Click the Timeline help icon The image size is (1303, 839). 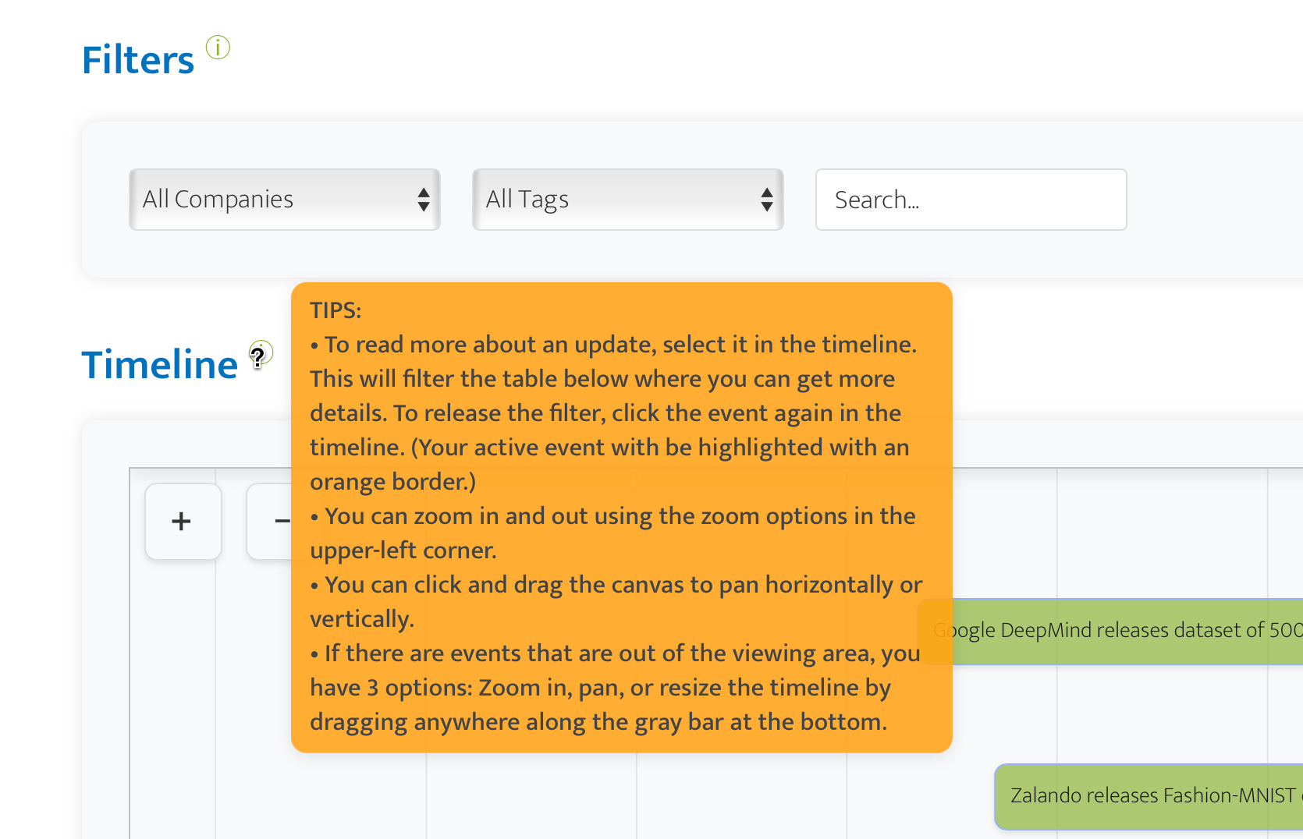[261, 353]
